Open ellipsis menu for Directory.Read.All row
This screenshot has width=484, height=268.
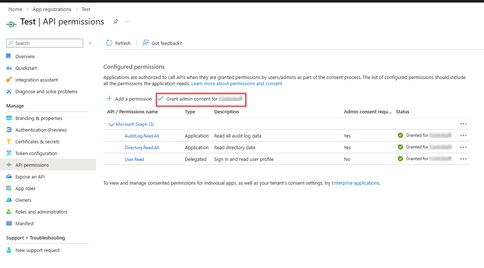tap(463, 147)
